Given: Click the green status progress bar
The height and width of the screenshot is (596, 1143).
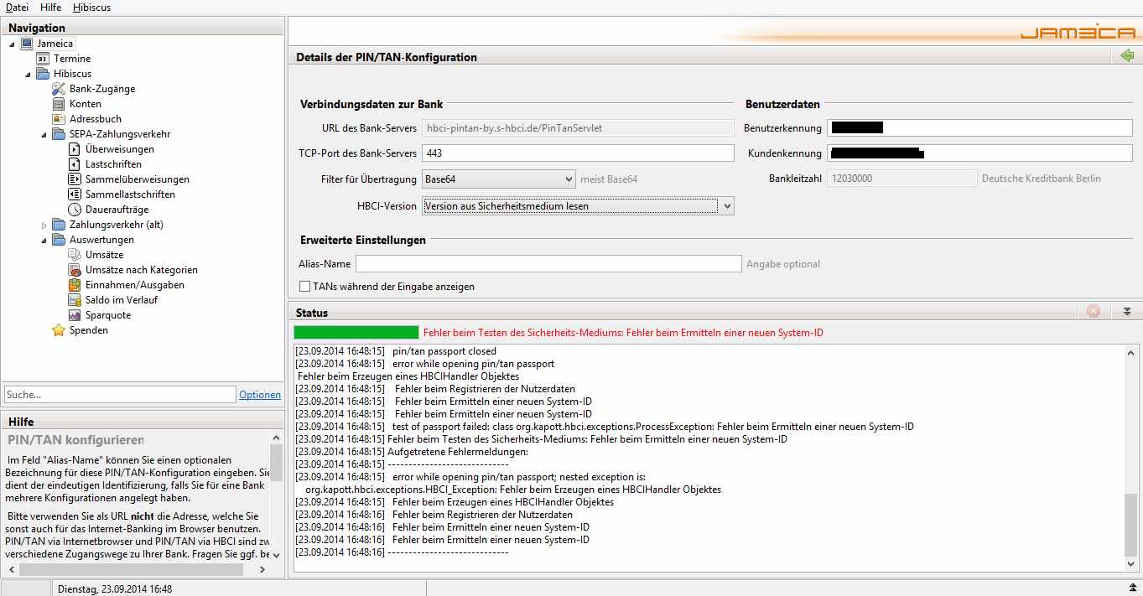Looking at the screenshot, I should [x=356, y=333].
